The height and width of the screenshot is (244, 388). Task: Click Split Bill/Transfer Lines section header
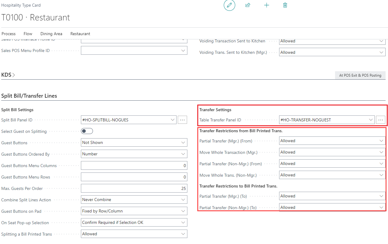click(x=29, y=96)
